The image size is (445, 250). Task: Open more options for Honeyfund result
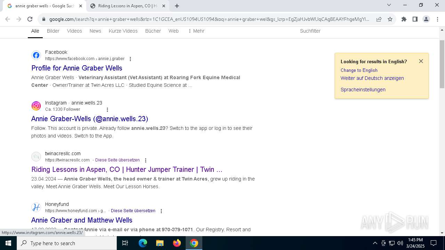(x=161, y=211)
